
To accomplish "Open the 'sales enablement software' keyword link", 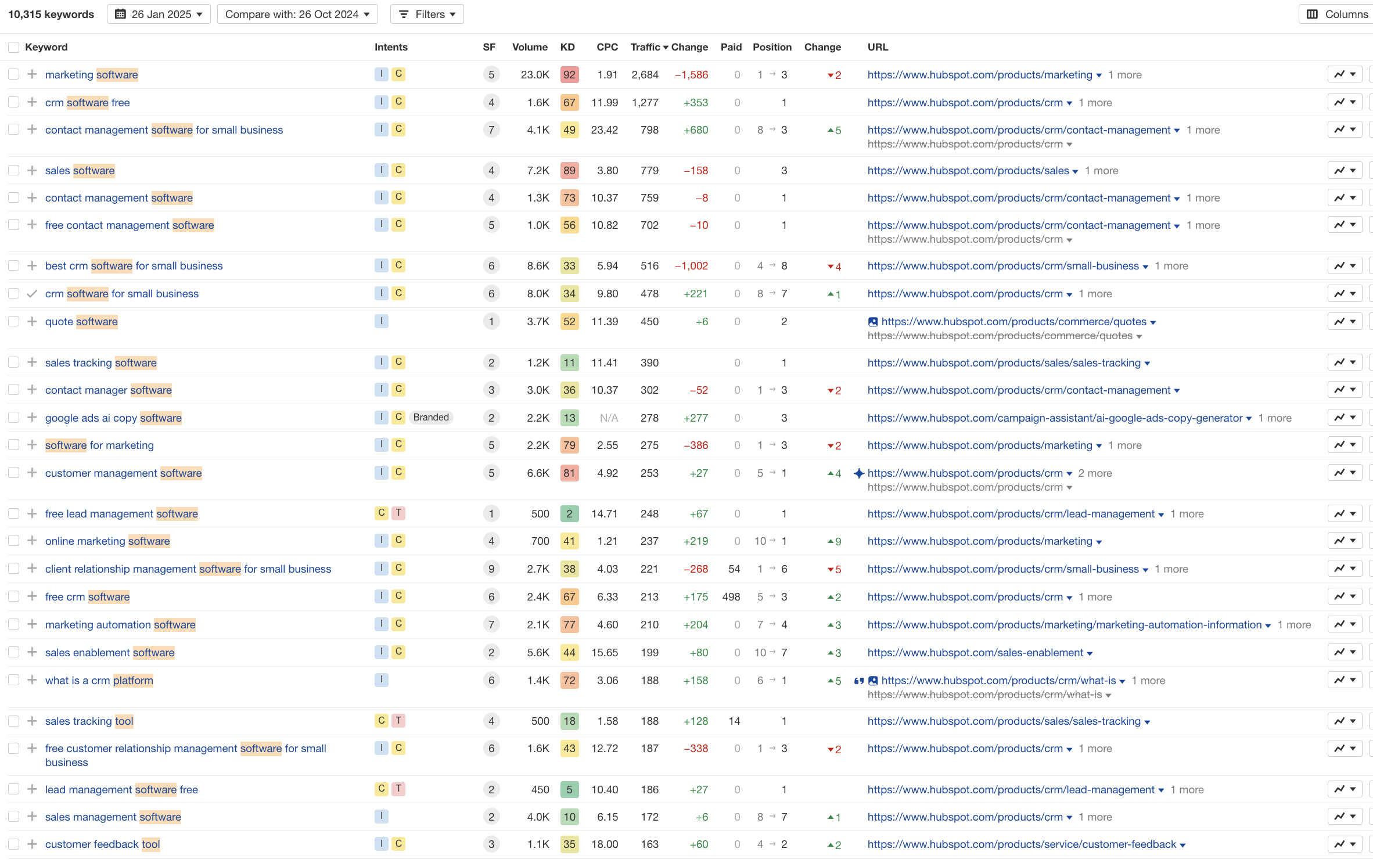I will coord(110,652).
